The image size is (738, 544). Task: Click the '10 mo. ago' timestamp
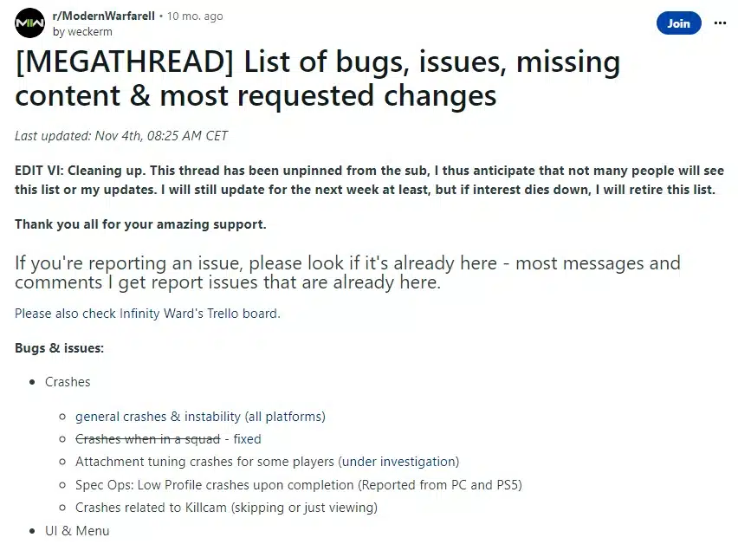195,16
